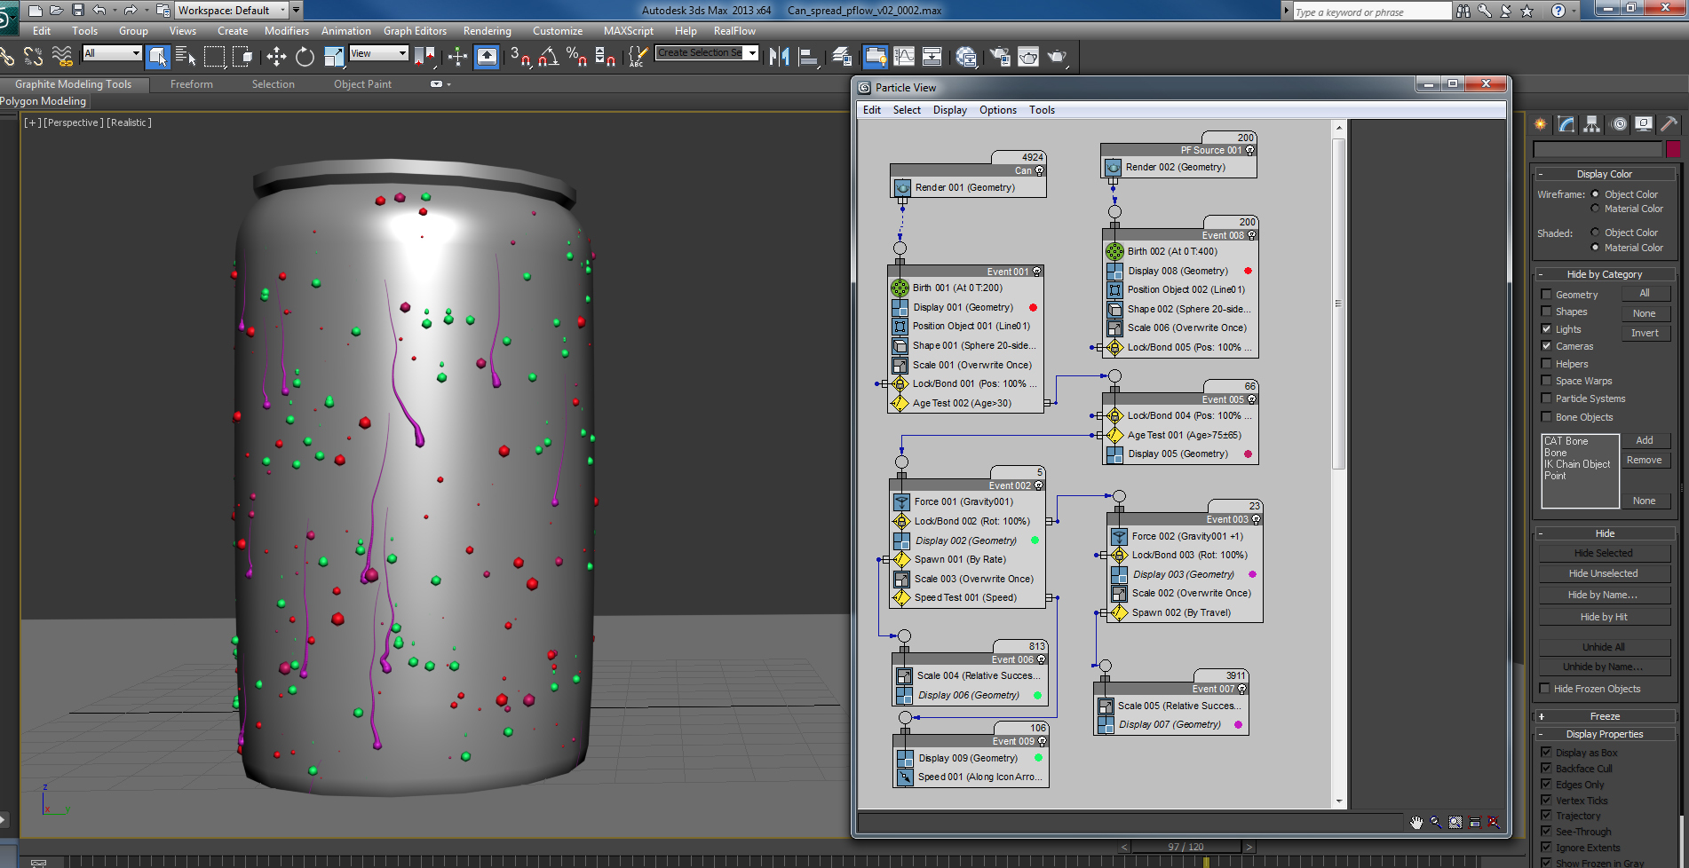The height and width of the screenshot is (868, 1689).
Task: Open Rendered Frame Window
Action: click(x=1028, y=57)
